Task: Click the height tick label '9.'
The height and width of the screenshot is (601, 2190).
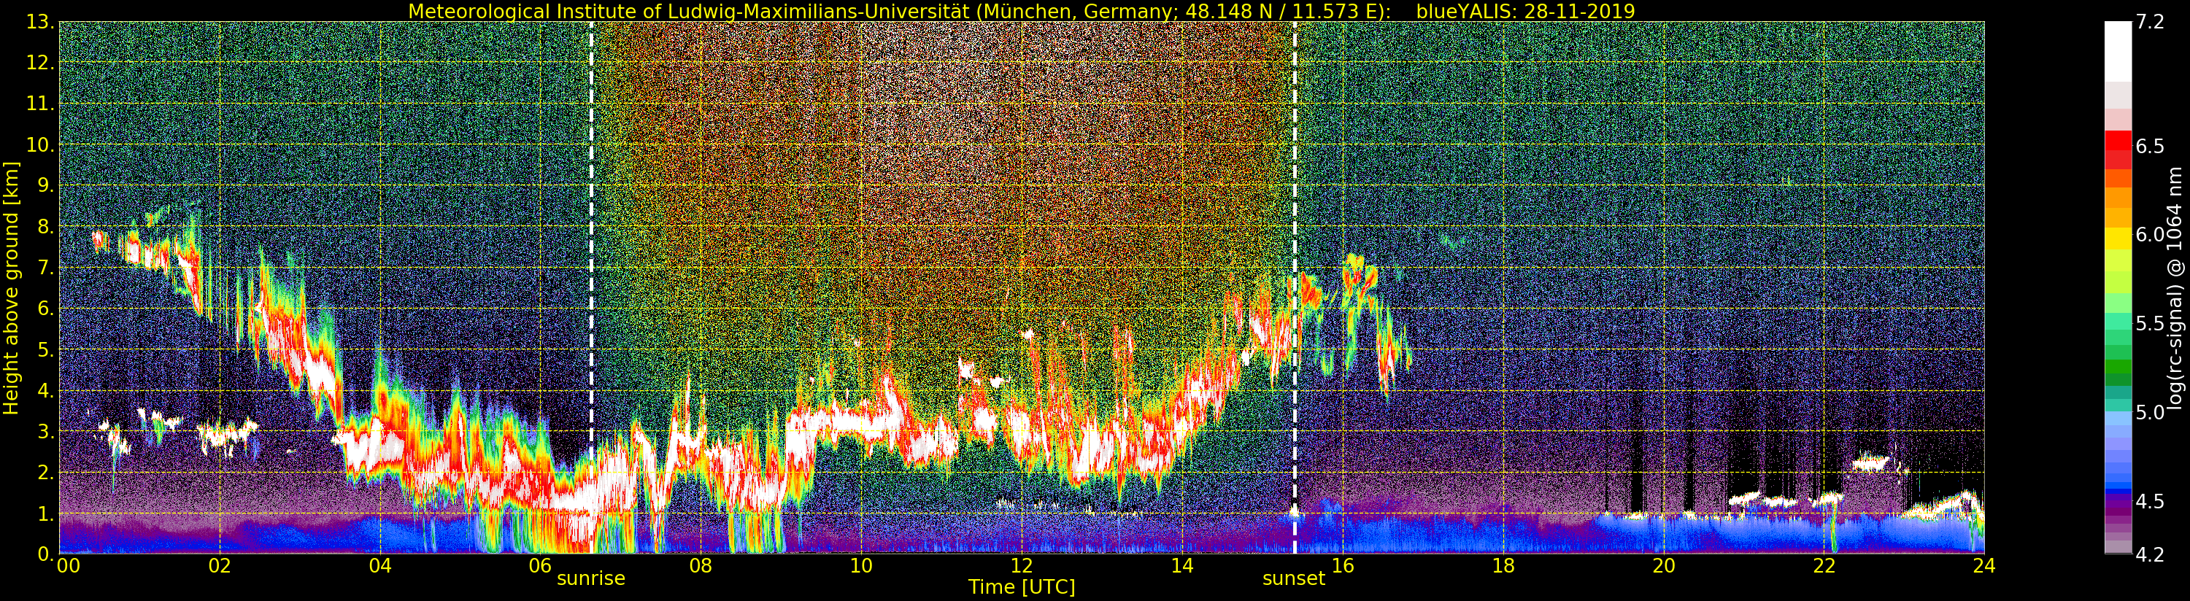Action: click(x=46, y=185)
